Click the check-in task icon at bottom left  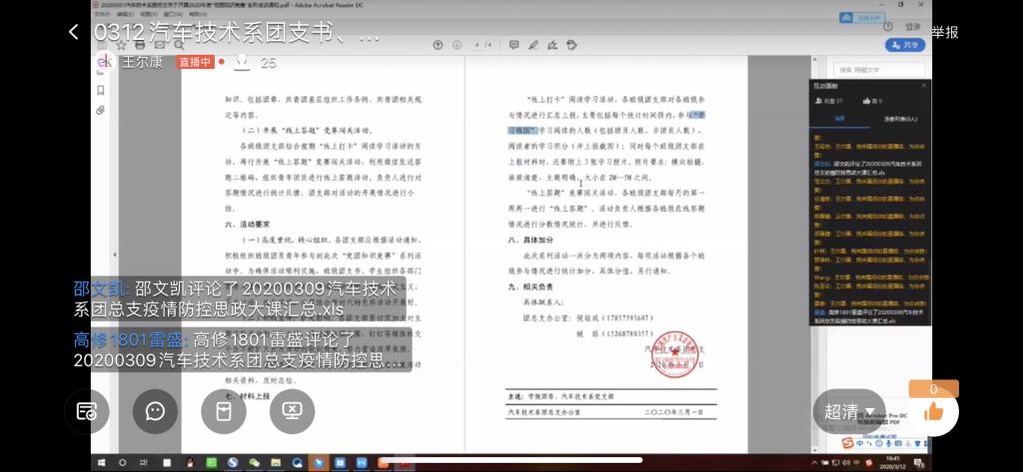(87, 410)
